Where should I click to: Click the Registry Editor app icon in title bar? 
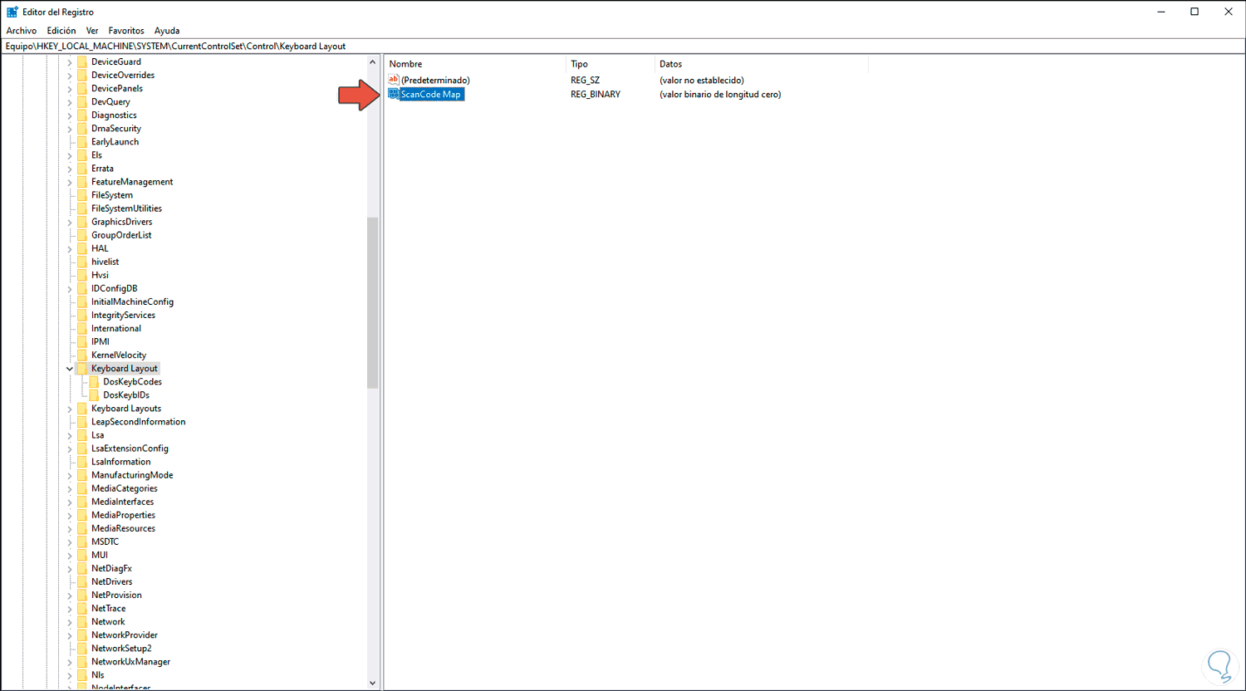[12, 12]
